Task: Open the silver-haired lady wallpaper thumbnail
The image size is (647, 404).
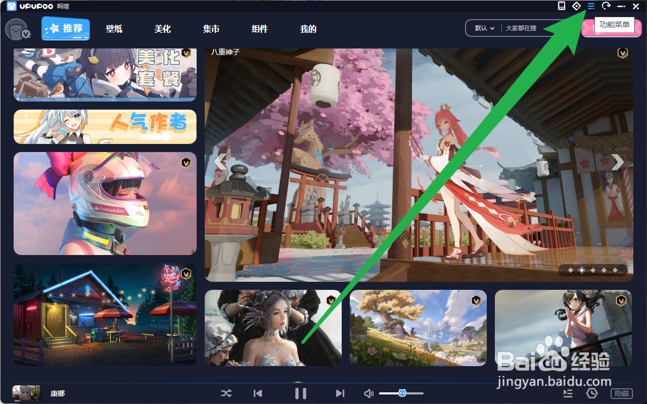Action: [273, 328]
